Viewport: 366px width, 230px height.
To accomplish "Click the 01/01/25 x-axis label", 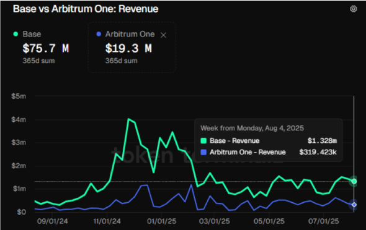I will (x=161, y=221).
